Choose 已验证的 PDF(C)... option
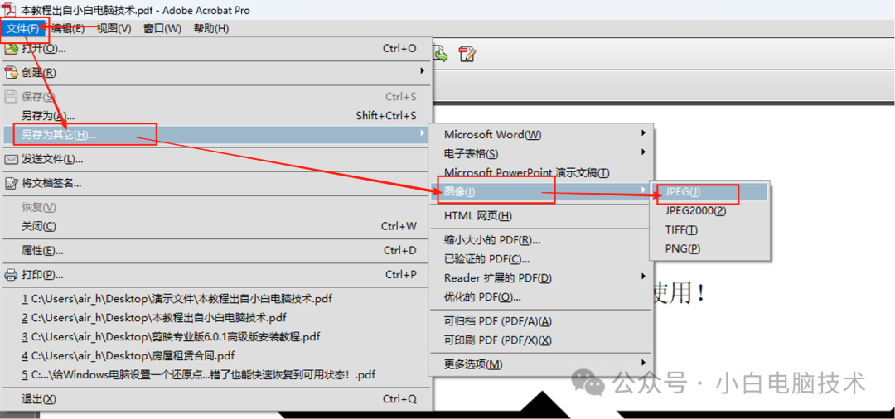This screenshot has height=419, width=895. coord(540,259)
